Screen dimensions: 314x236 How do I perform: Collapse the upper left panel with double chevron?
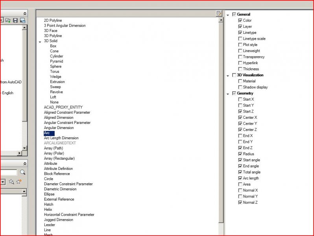pos(25,14)
